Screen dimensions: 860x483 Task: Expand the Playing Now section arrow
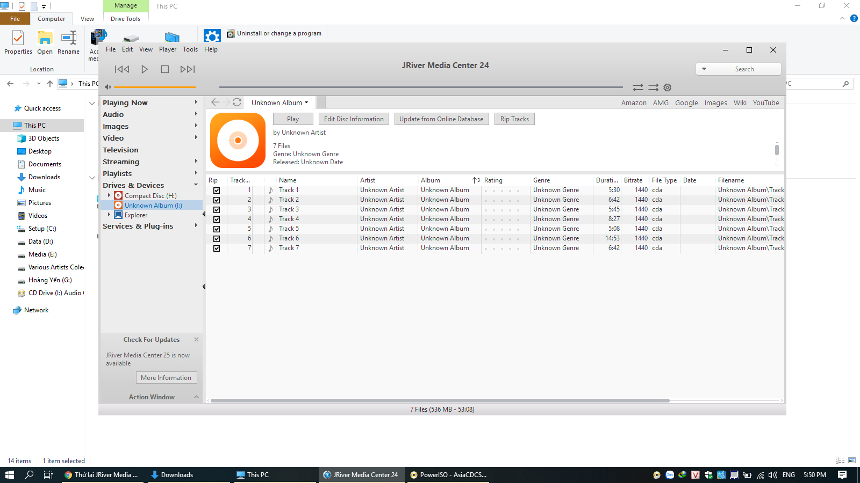(196, 102)
